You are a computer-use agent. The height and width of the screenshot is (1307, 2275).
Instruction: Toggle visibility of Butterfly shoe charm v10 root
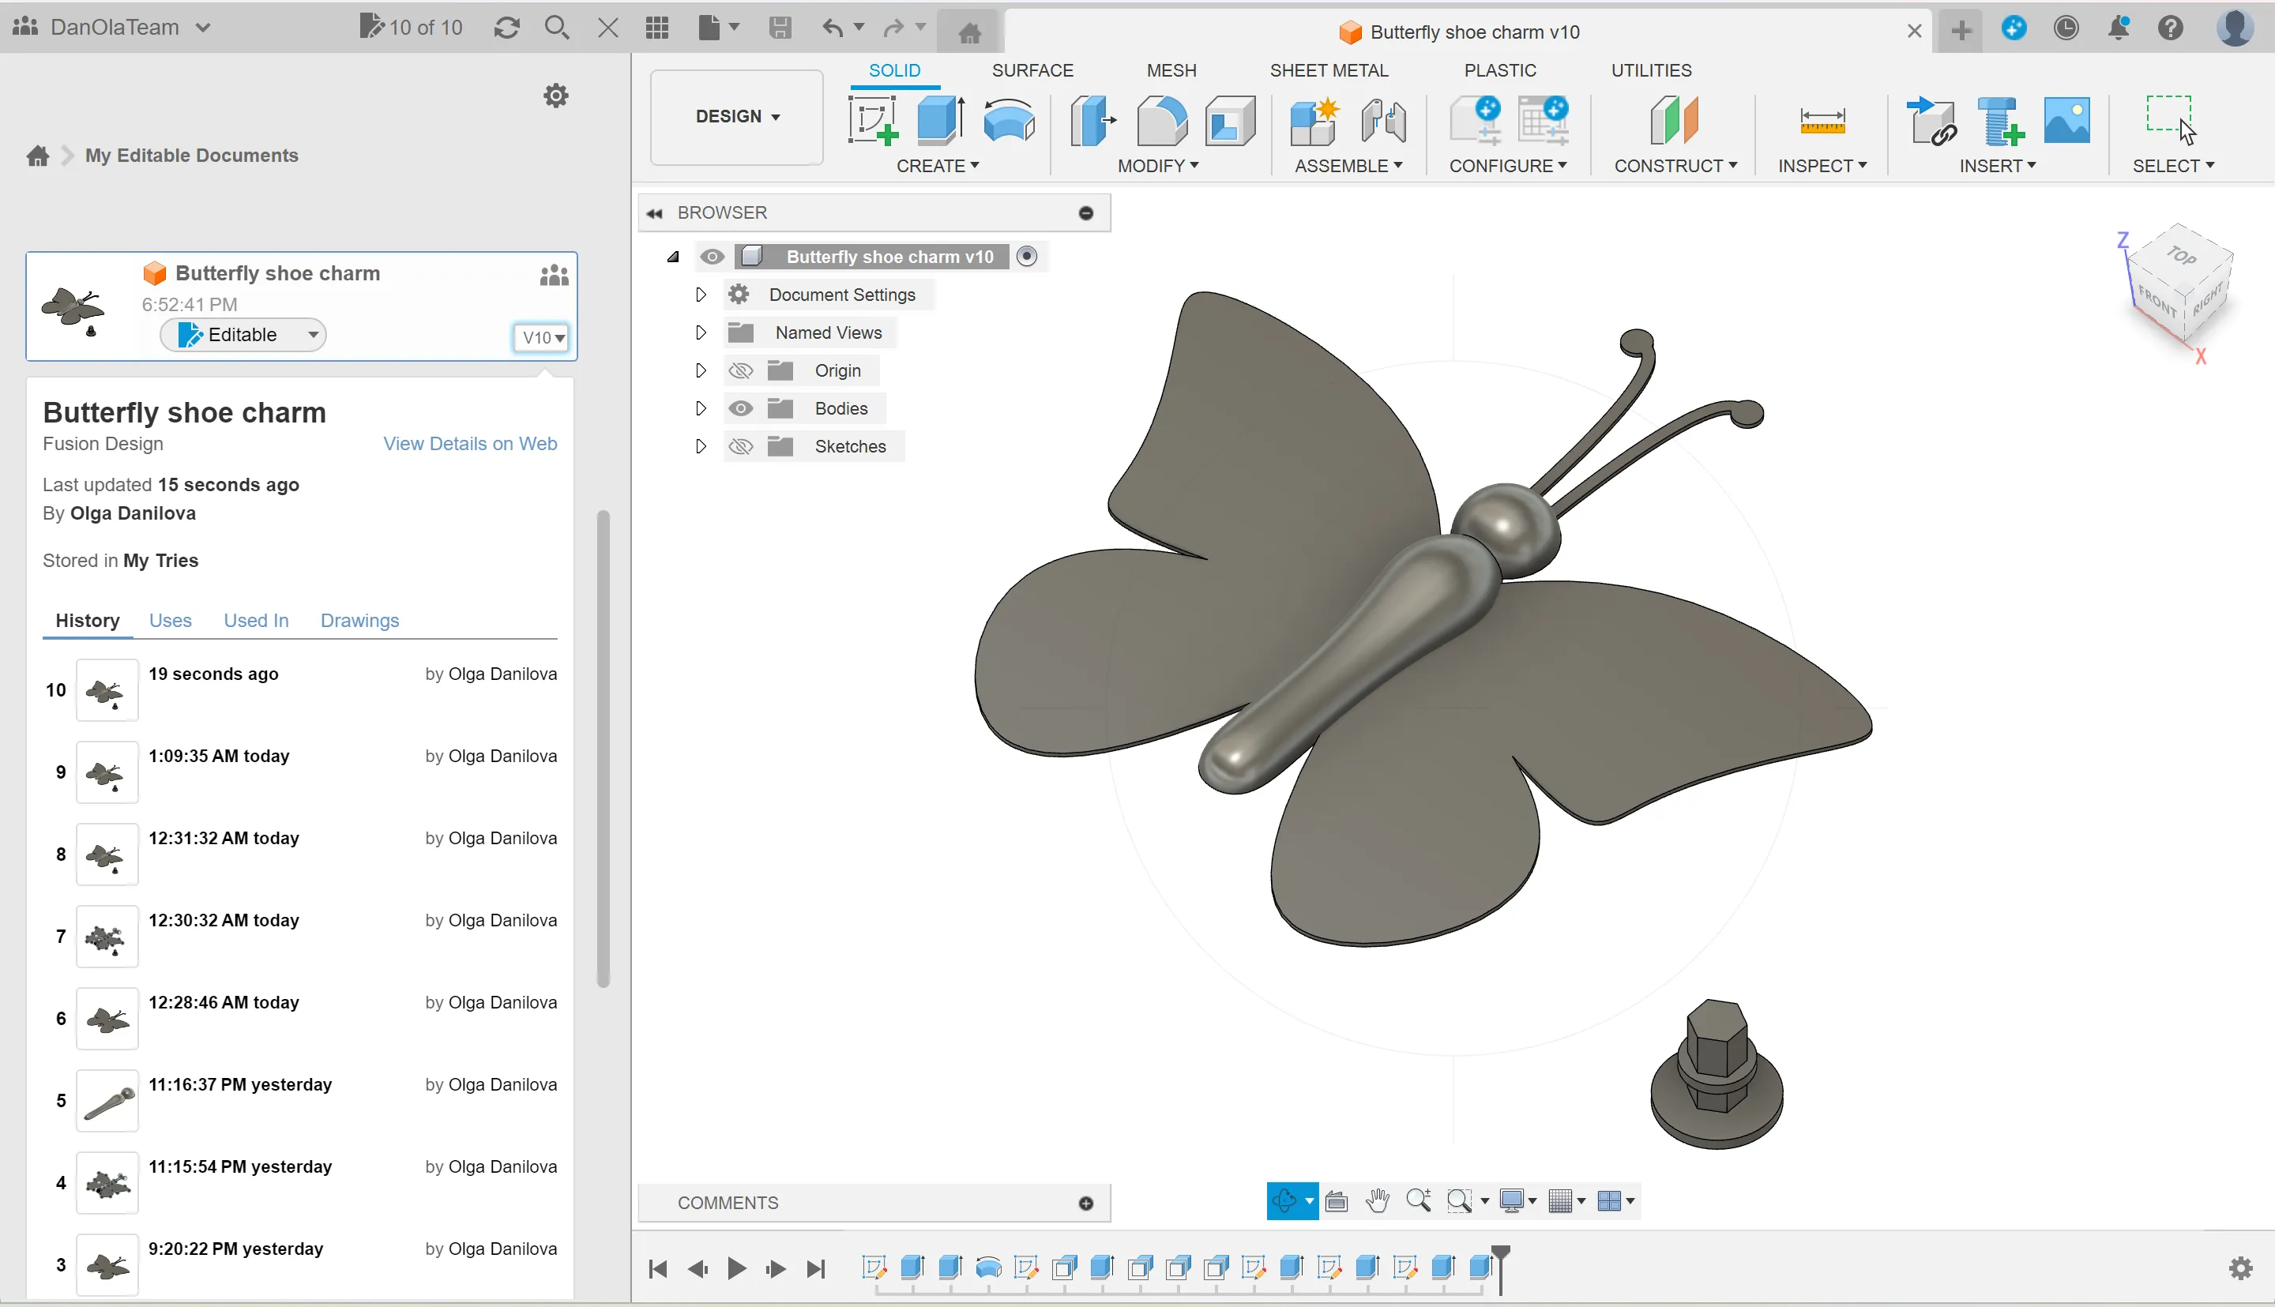pos(712,257)
